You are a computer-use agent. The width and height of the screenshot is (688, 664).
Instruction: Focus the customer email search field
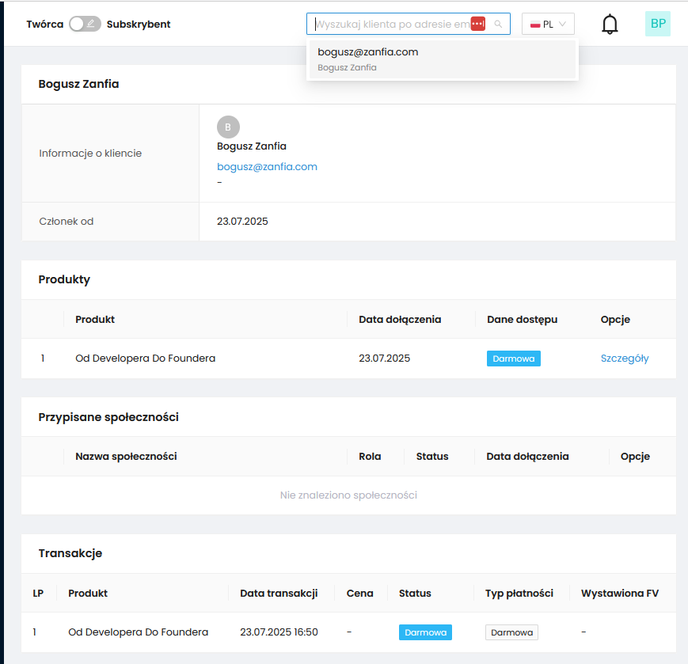pyautogui.click(x=392, y=25)
